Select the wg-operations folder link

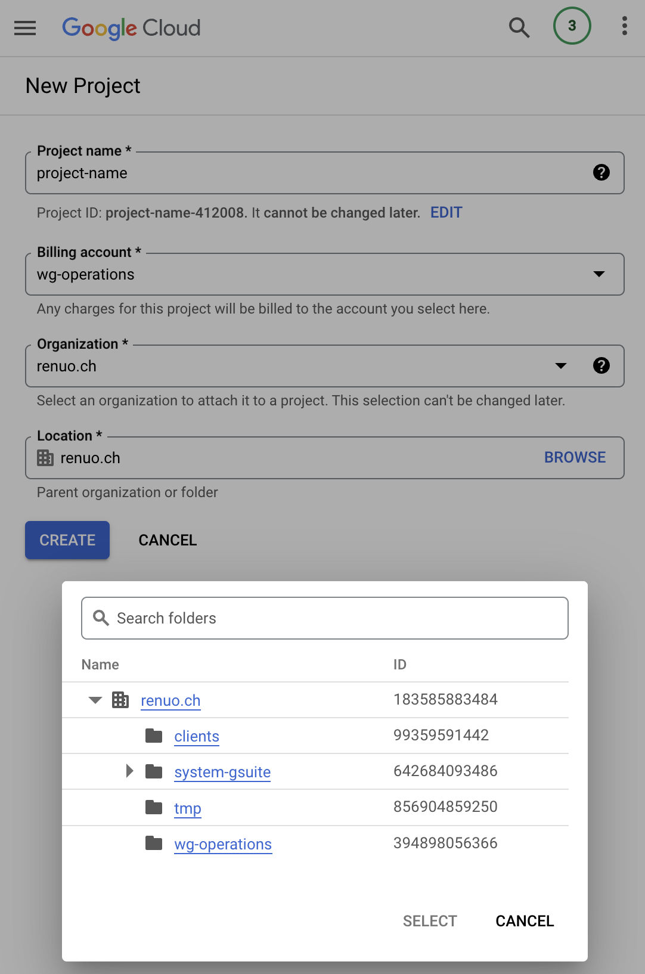click(x=223, y=844)
